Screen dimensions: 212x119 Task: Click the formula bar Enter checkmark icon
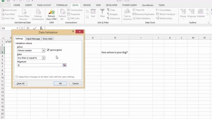(34, 28)
